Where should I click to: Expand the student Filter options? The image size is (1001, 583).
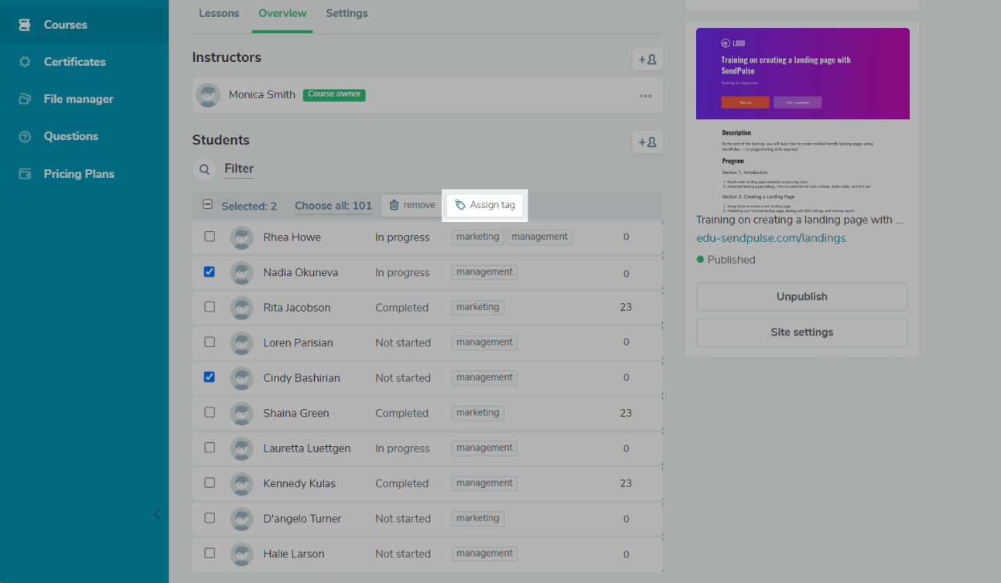coord(239,169)
